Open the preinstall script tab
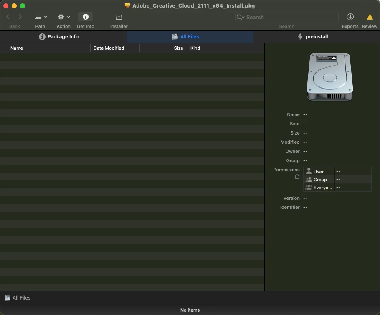Viewport: 380px width, 315px height. tap(317, 37)
